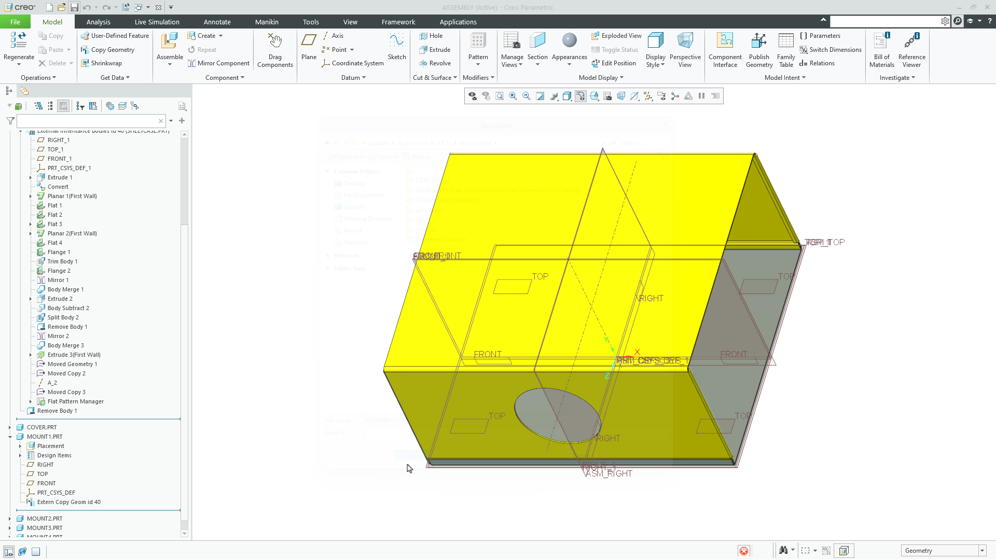
Task: Open the Appearances gallery
Action: pyautogui.click(x=569, y=49)
